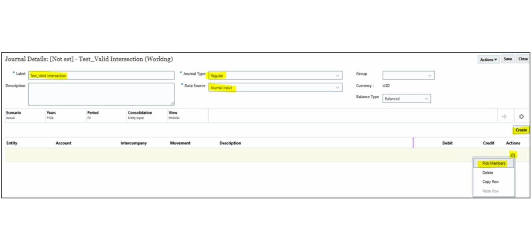The width and height of the screenshot is (532, 251).
Task: Click the Create button above the grid
Action: (521, 130)
